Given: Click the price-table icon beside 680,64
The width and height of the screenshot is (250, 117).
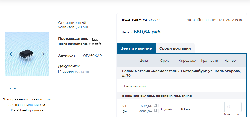Looking at the screenshot, I should pos(155,111).
